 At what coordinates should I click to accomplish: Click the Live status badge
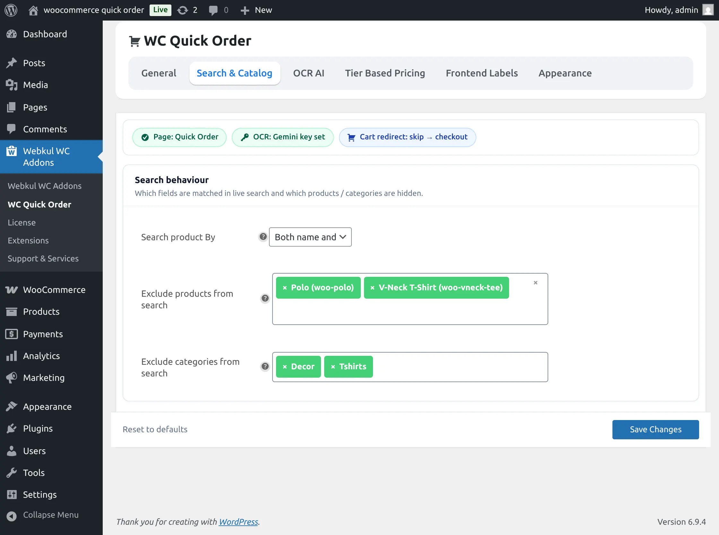tap(160, 10)
